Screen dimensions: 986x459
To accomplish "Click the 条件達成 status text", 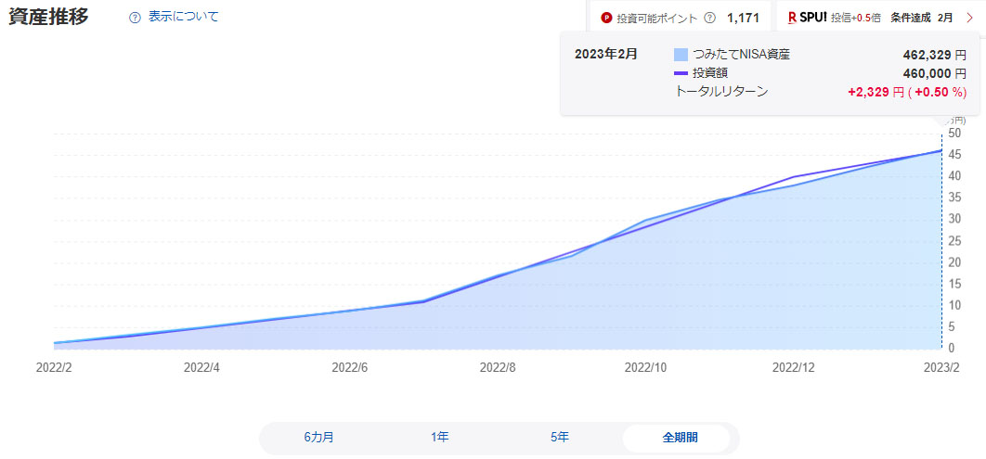I will (x=911, y=17).
